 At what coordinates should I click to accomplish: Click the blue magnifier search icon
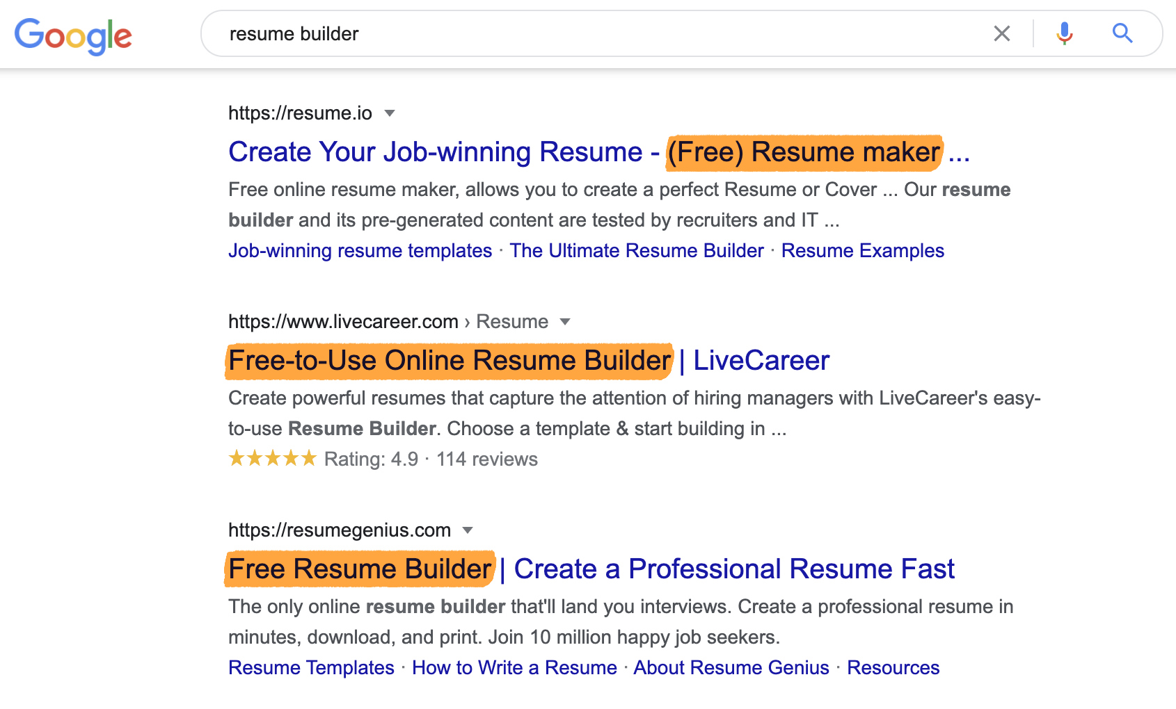tap(1122, 33)
